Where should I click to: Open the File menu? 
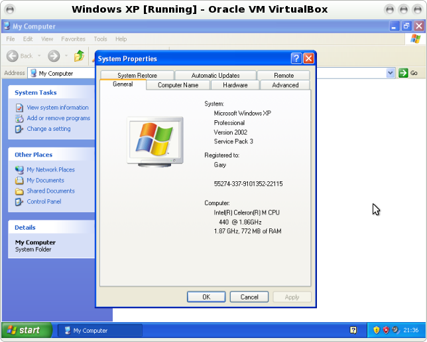coord(11,39)
